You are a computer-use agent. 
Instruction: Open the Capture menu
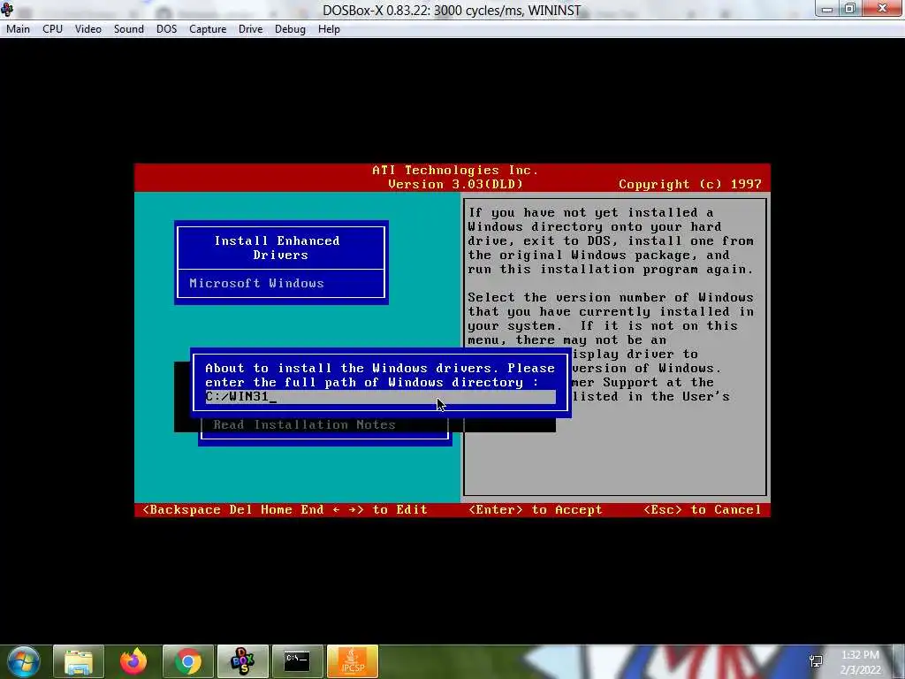[x=208, y=29]
